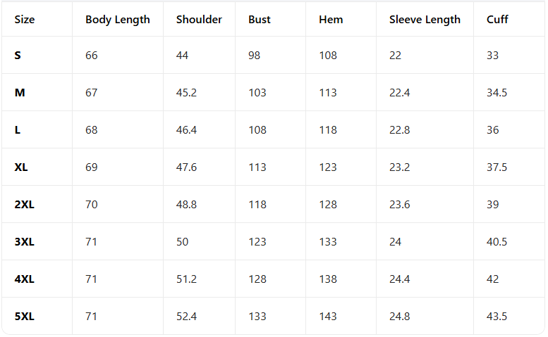The width and height of the screenshot is (548, 337).
Task: Click the 5XL size row label
Action: point(25,317)
